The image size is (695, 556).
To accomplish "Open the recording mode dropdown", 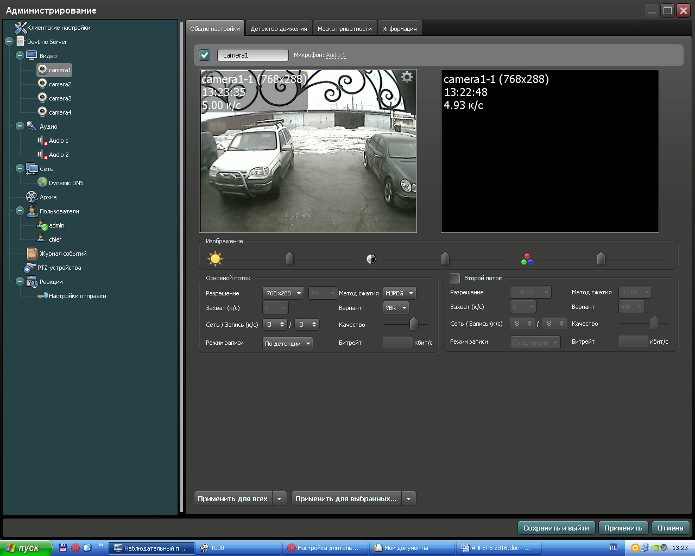I will pyautogui.click(x=287, y=344).
